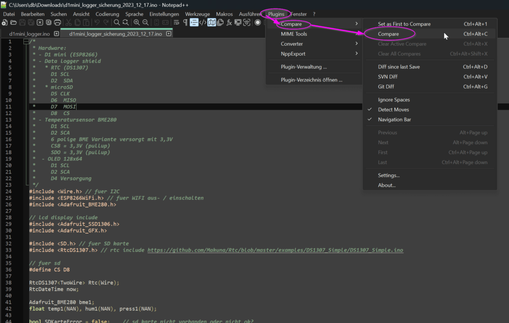This screenshot has height=323, width=509.
Task: Open the Einstellungen menu
Action: [164, 14]
